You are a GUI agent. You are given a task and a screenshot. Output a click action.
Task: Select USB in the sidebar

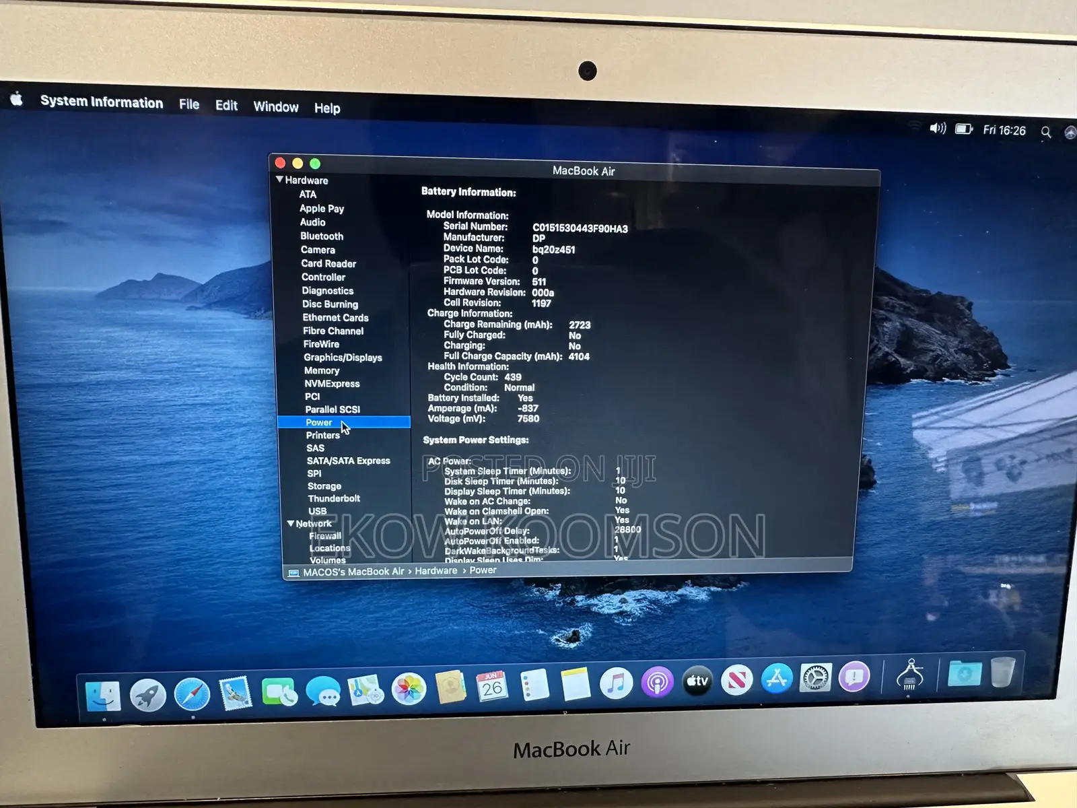[317, 511]
